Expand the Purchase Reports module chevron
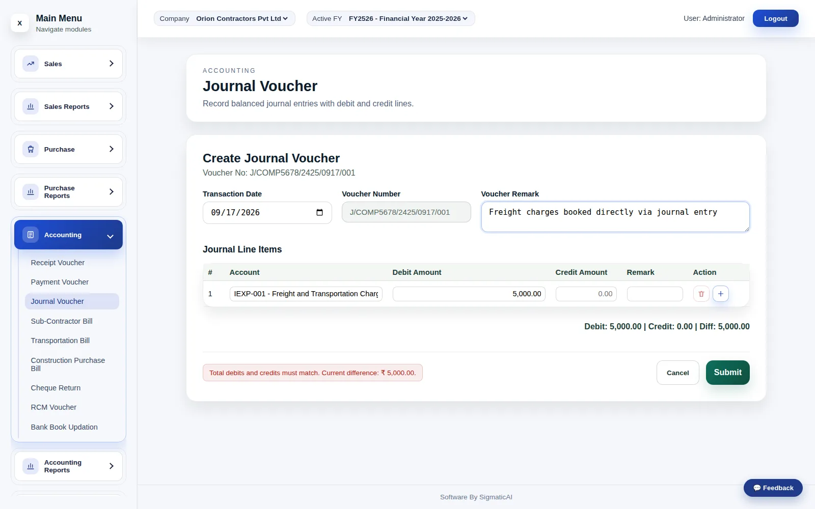Image resolution: width=815 pixels, height=509 pixels. point(111,192)
